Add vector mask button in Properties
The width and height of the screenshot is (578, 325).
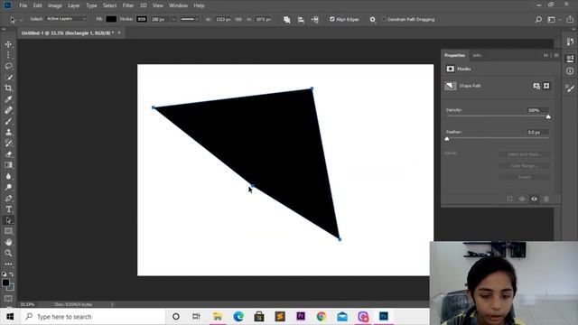tap(546, 86)
